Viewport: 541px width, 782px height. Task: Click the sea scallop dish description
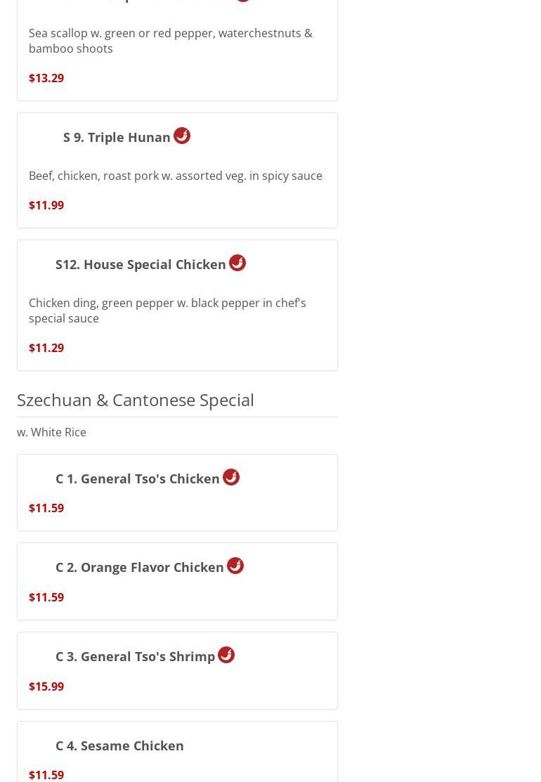171,41
